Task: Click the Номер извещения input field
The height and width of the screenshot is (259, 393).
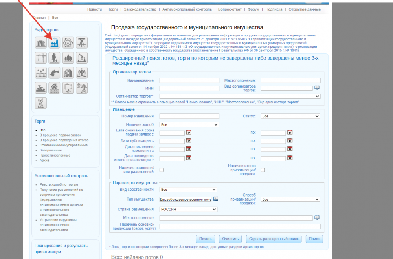Action: click(x=189, y=116)
